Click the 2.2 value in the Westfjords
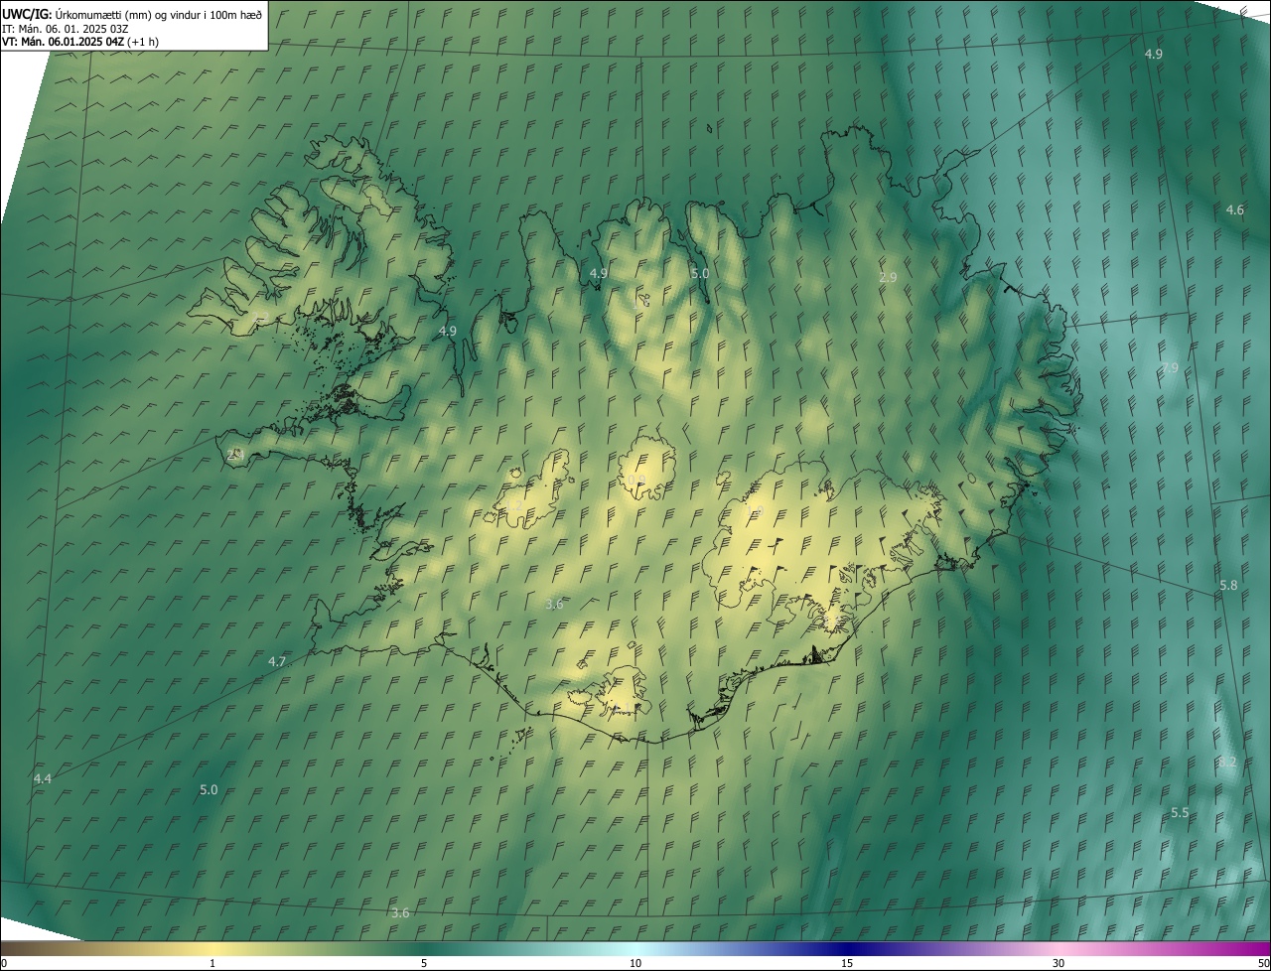 [x=260, y=317]
